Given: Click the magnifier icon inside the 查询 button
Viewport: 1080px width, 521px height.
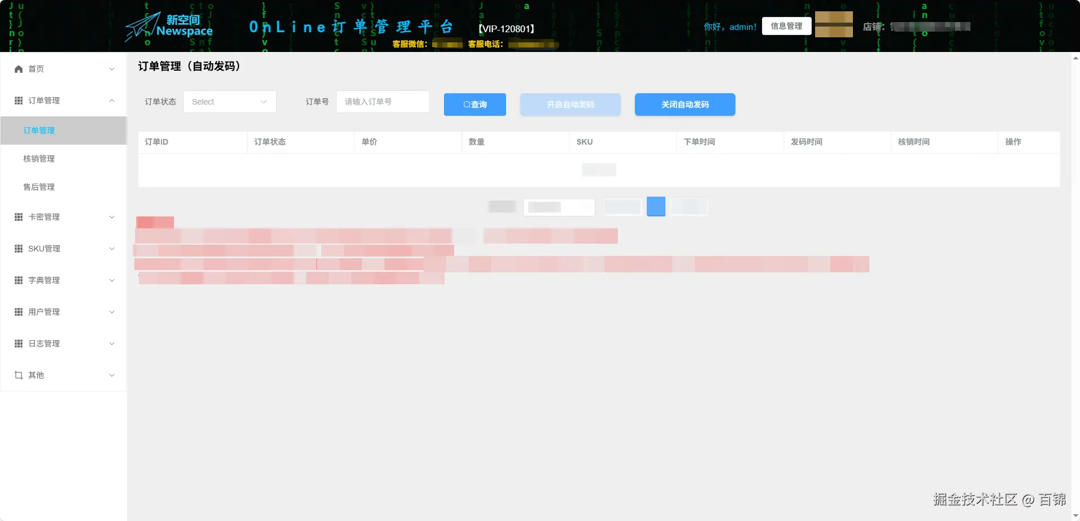Looking at the screenshot, I should tap(467, 105).
